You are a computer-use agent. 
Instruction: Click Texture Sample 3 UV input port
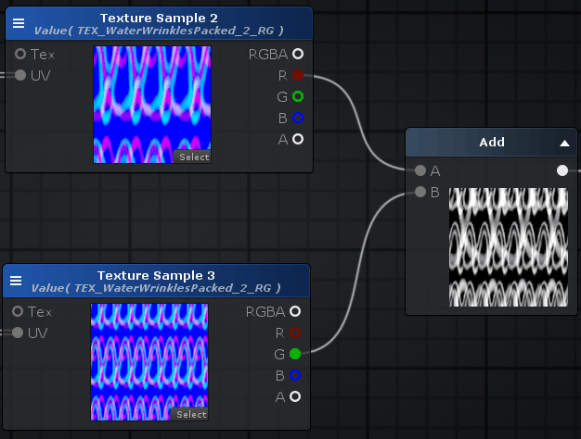[18, 332]
